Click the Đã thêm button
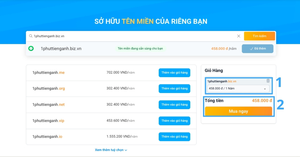Image resolution: width=300 pixels, height=157 pixels. [x=257, y=49]
